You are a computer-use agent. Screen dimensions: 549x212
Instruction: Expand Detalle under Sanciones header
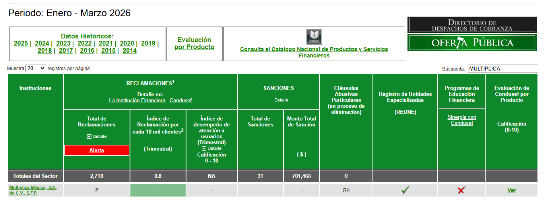[278, 100]
